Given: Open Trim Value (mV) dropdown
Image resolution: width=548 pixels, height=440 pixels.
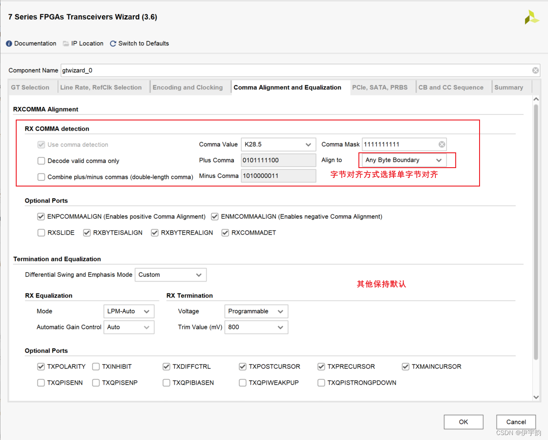Looking at the screenshot, I should click(256, 327).
